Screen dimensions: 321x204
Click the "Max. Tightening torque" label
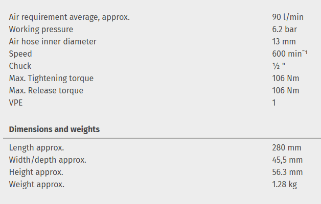(x=51, y=78)
